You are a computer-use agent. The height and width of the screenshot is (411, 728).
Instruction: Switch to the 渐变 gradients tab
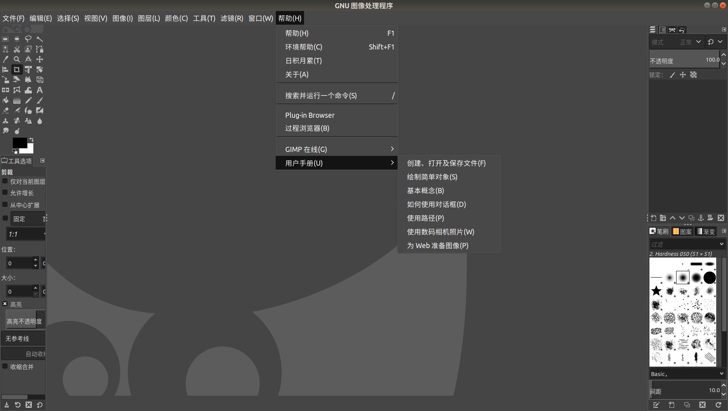[x=706, y=232]
